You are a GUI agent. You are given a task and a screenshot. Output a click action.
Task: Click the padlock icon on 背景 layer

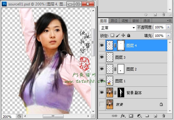point(161,104)
